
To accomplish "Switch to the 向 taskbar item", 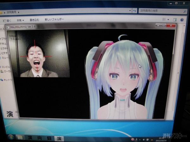I will point(40,138).
